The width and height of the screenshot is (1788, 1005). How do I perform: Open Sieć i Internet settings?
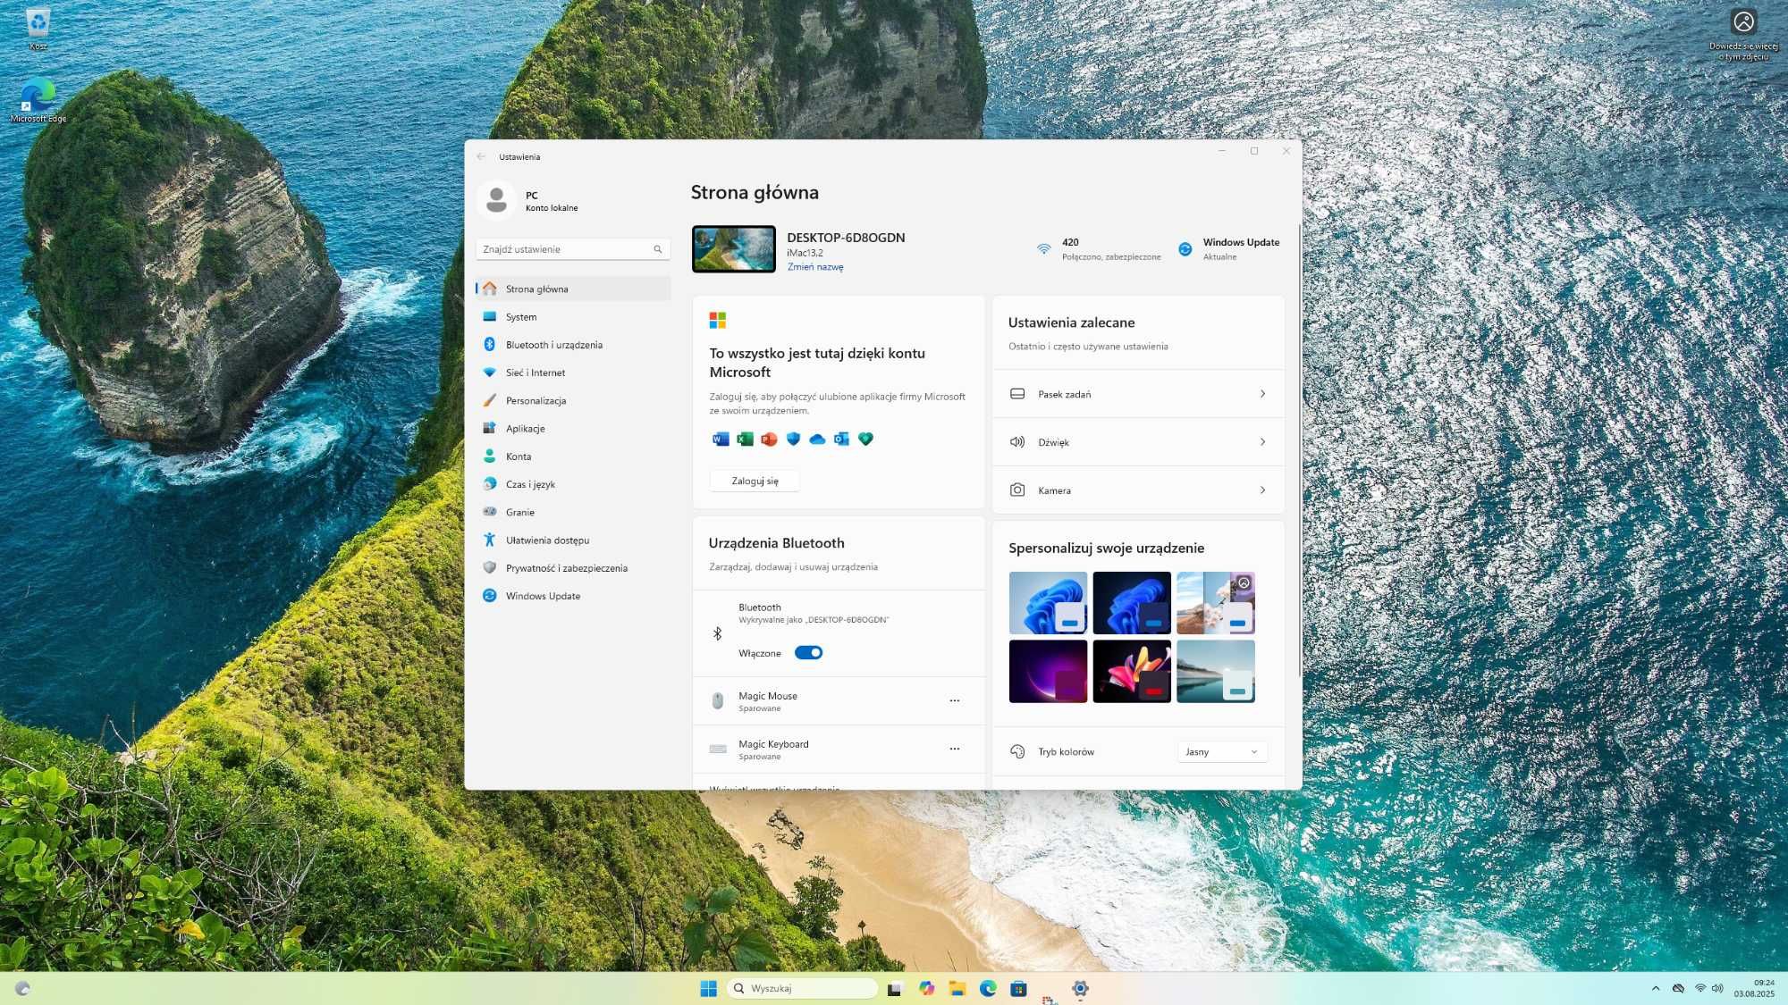tap(573, 373)
